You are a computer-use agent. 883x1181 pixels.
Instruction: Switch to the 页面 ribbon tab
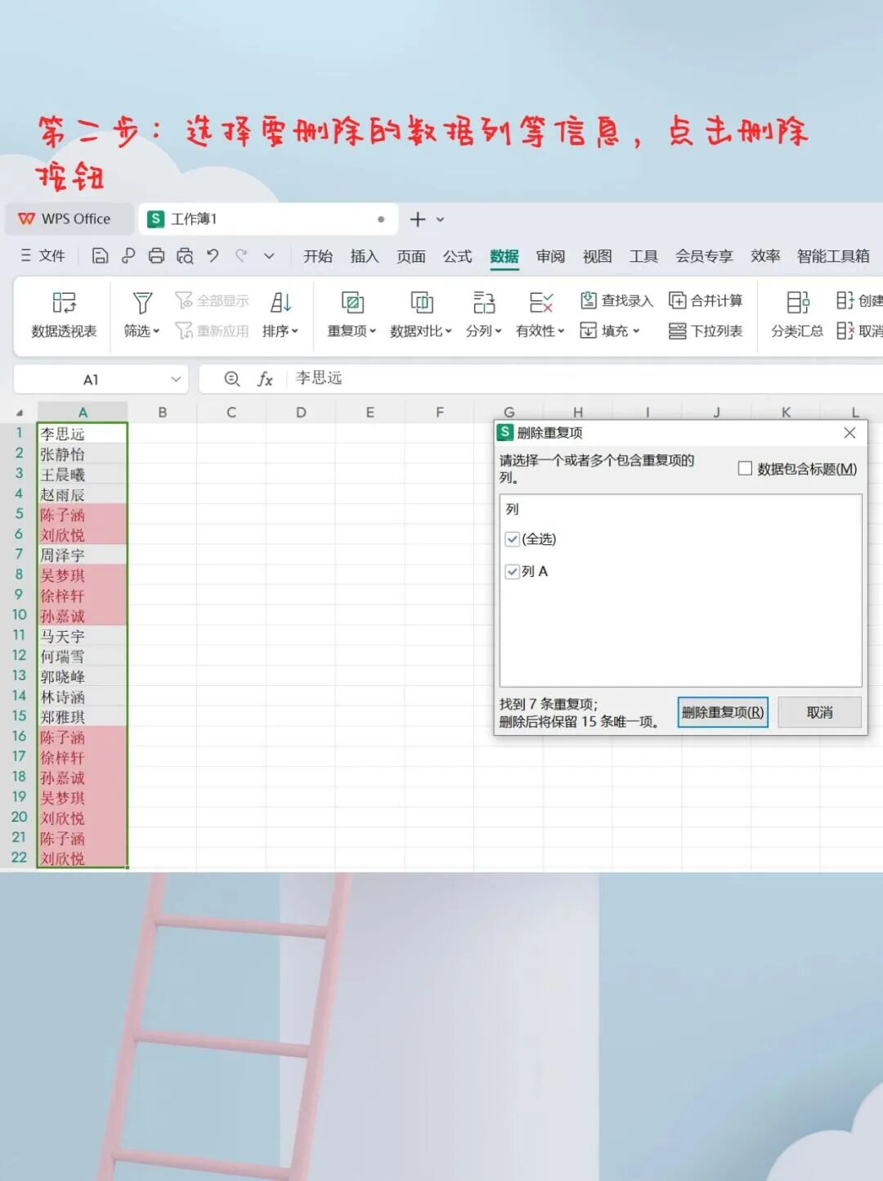pos(411,256)
